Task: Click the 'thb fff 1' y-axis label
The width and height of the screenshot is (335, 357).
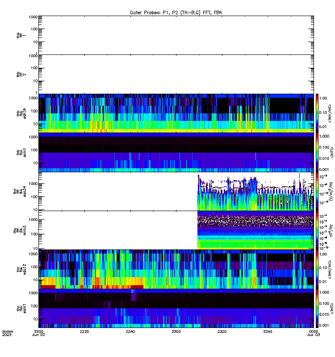Action: point(21,35)
